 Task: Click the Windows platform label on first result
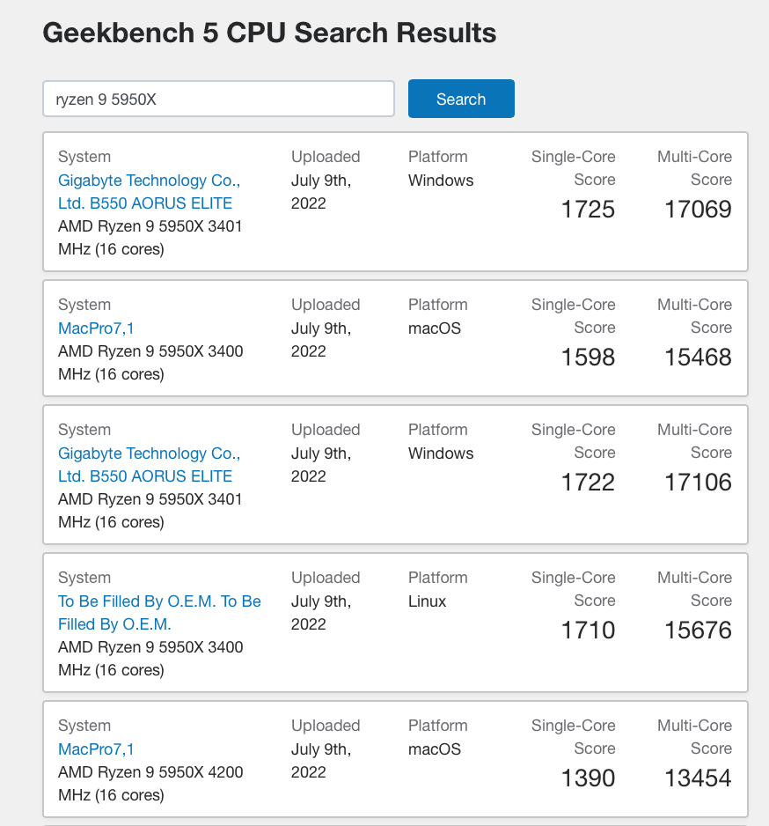click(440, 180)
